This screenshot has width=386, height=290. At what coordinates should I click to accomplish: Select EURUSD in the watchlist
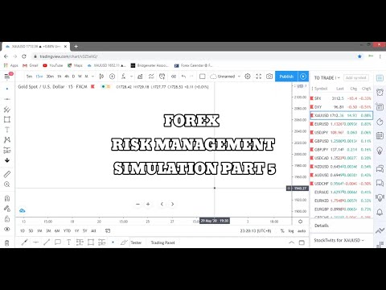[341, 124]
